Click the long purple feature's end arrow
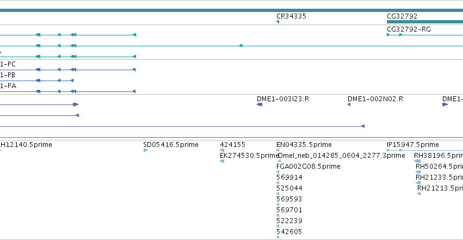This screenshot has height=240, width=463. [363, 126]
